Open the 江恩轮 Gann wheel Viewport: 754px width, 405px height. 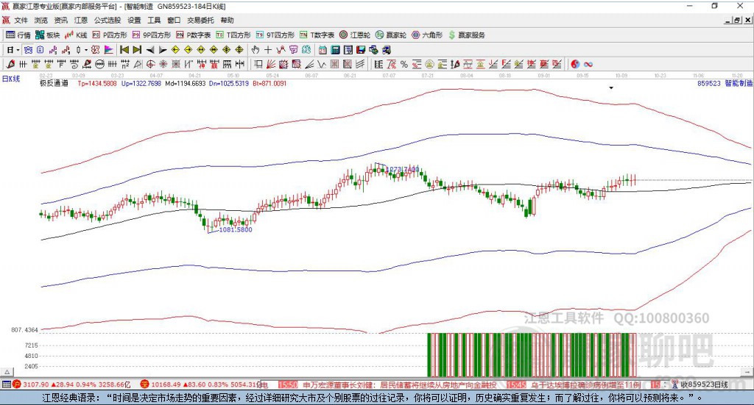354,35
